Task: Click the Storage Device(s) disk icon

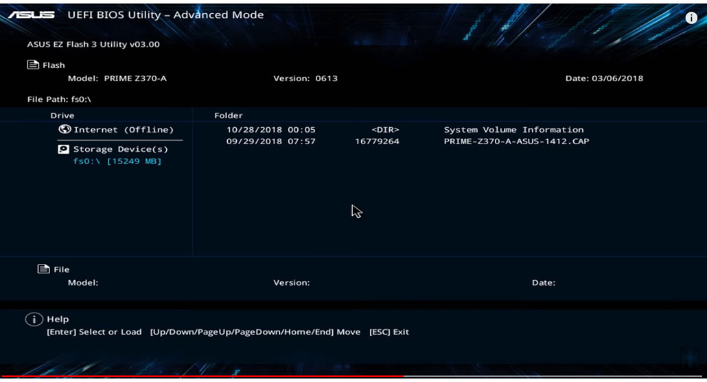Action: [64, 149]
